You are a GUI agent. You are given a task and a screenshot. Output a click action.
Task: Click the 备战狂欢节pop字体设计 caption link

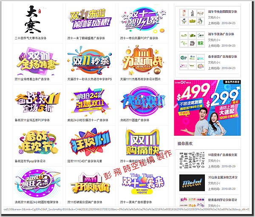(30, 161)
